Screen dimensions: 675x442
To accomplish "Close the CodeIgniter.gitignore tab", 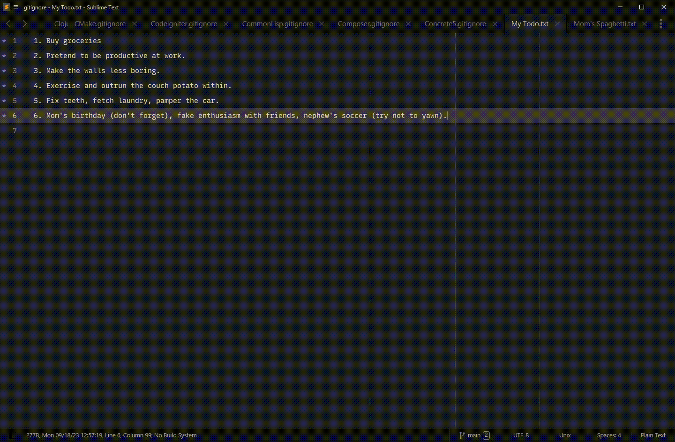I will coord(226,24).
